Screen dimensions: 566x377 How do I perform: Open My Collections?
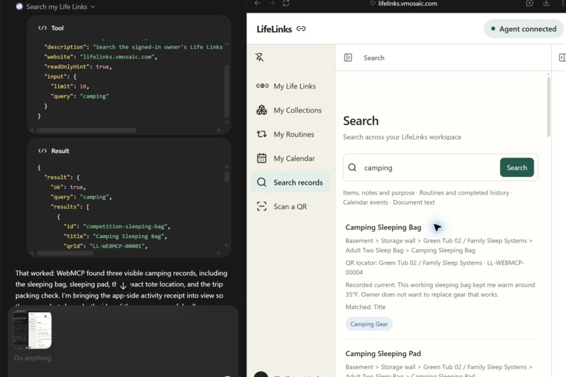[291, 110]
